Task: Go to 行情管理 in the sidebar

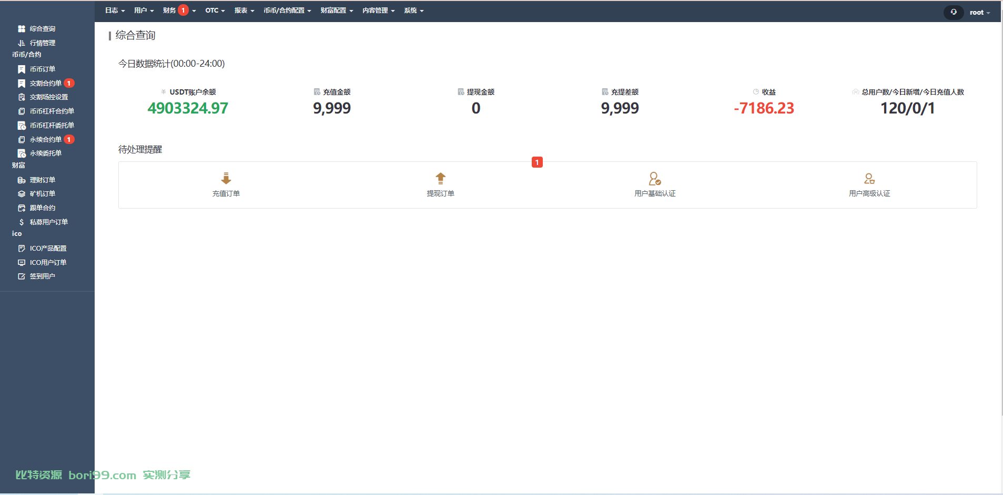Action: 43,43
